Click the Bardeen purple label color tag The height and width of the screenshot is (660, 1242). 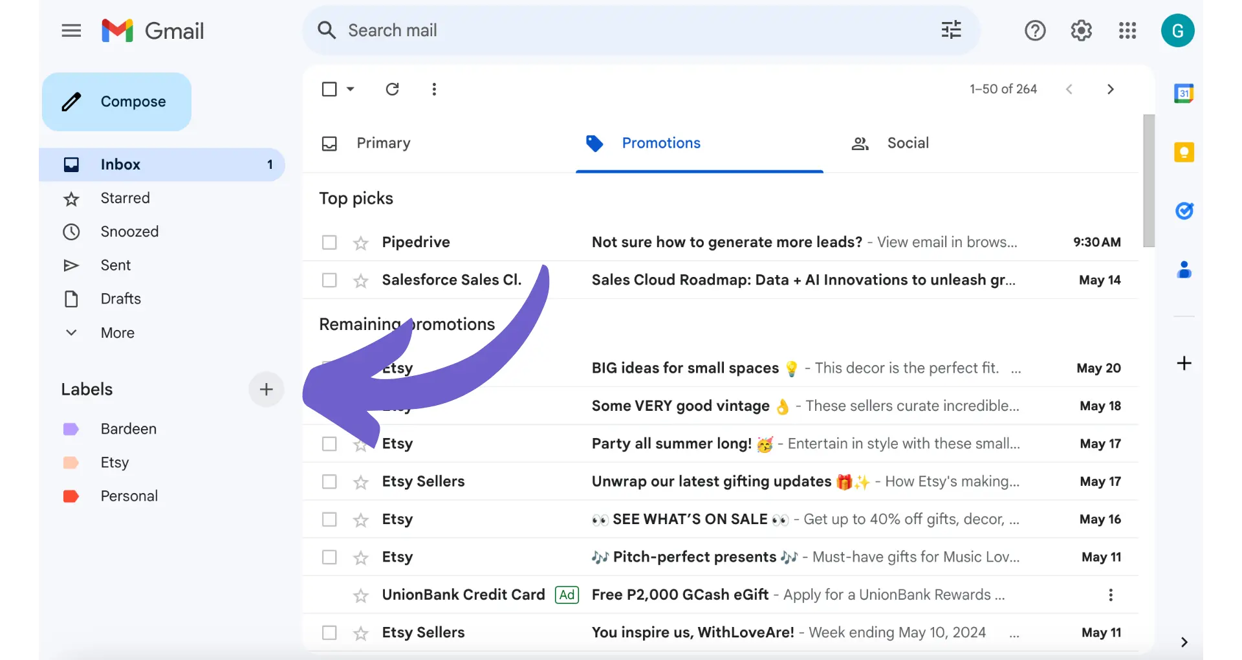(71, 429)
